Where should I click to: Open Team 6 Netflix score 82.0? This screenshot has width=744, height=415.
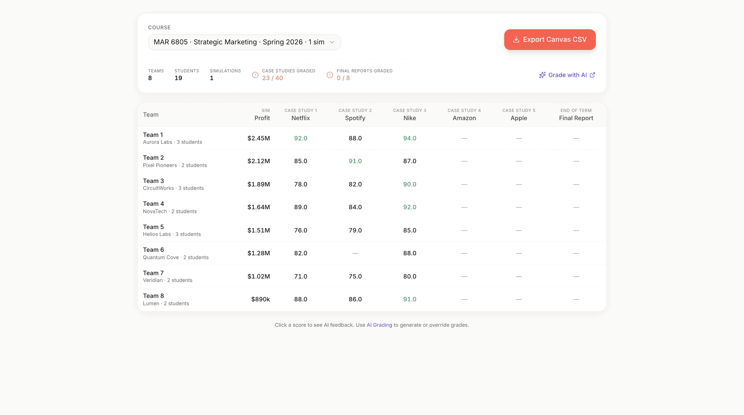pos(301,253)
